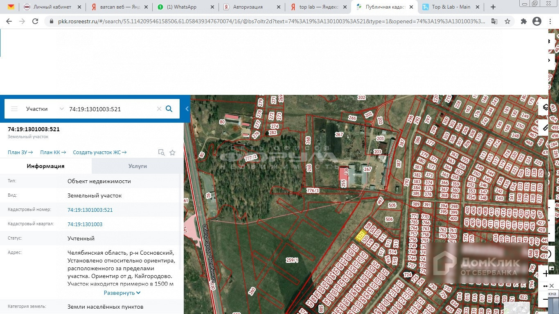Zoom in the map with plus
Viewport: 559px width, 314px height.
pos(545,273)
